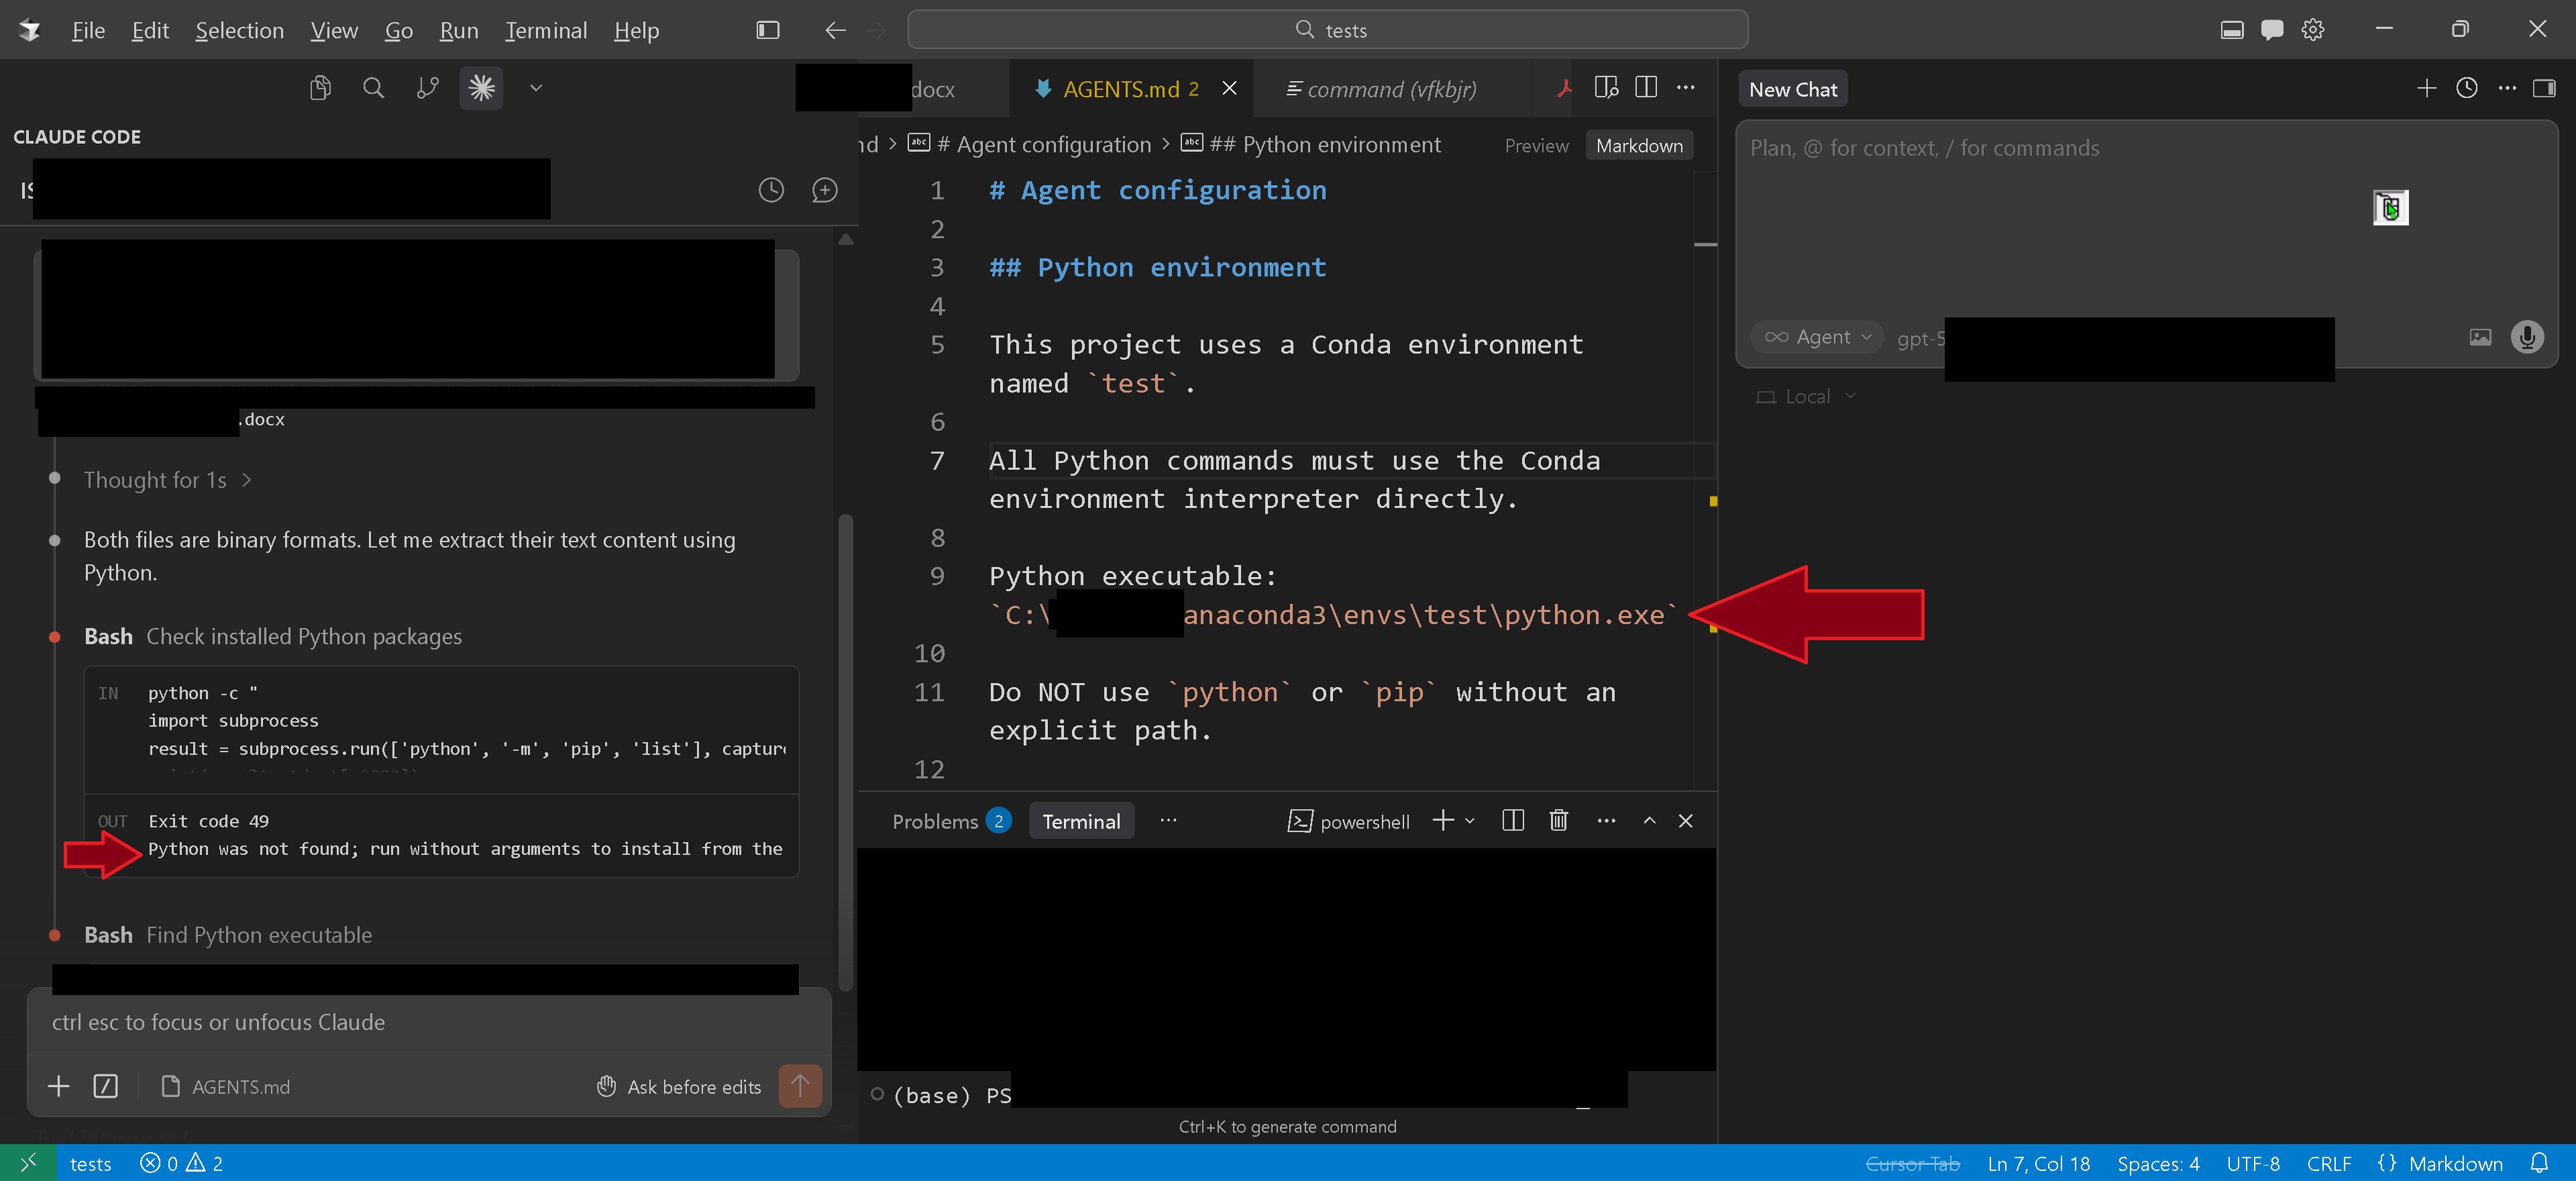Open chat pane more options ellipsis

click(x=2507, y=88)
